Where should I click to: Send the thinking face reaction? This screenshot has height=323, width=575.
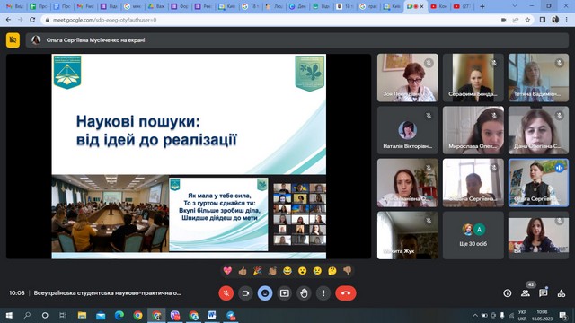tap(332, 271)
